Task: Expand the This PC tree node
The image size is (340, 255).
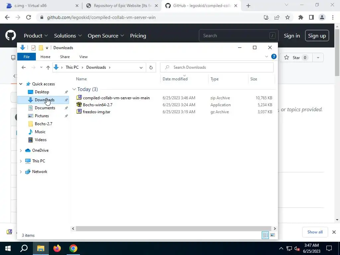Action: (21, 161)
